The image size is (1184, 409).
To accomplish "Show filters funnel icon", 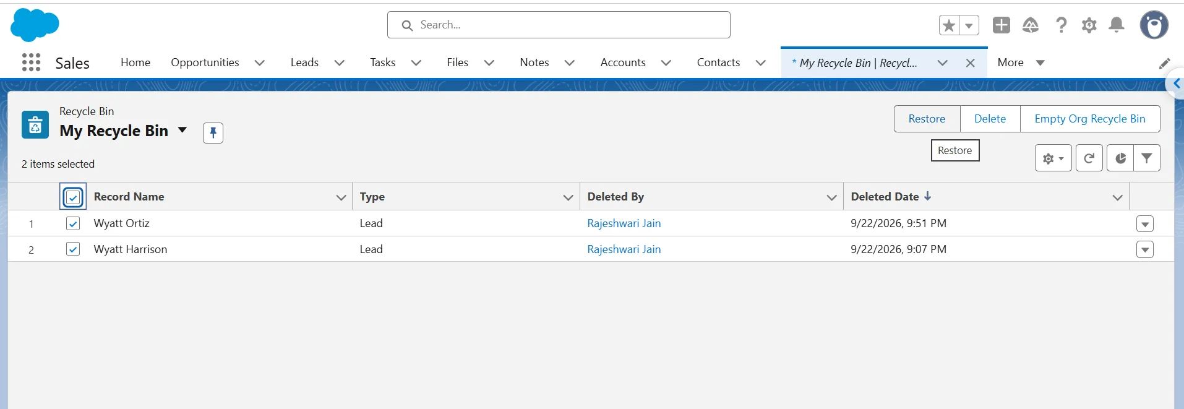I will click(1147, 158).
